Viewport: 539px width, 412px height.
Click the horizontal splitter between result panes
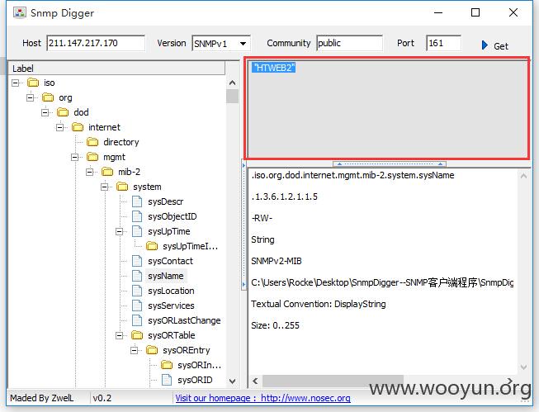(389, 163)
